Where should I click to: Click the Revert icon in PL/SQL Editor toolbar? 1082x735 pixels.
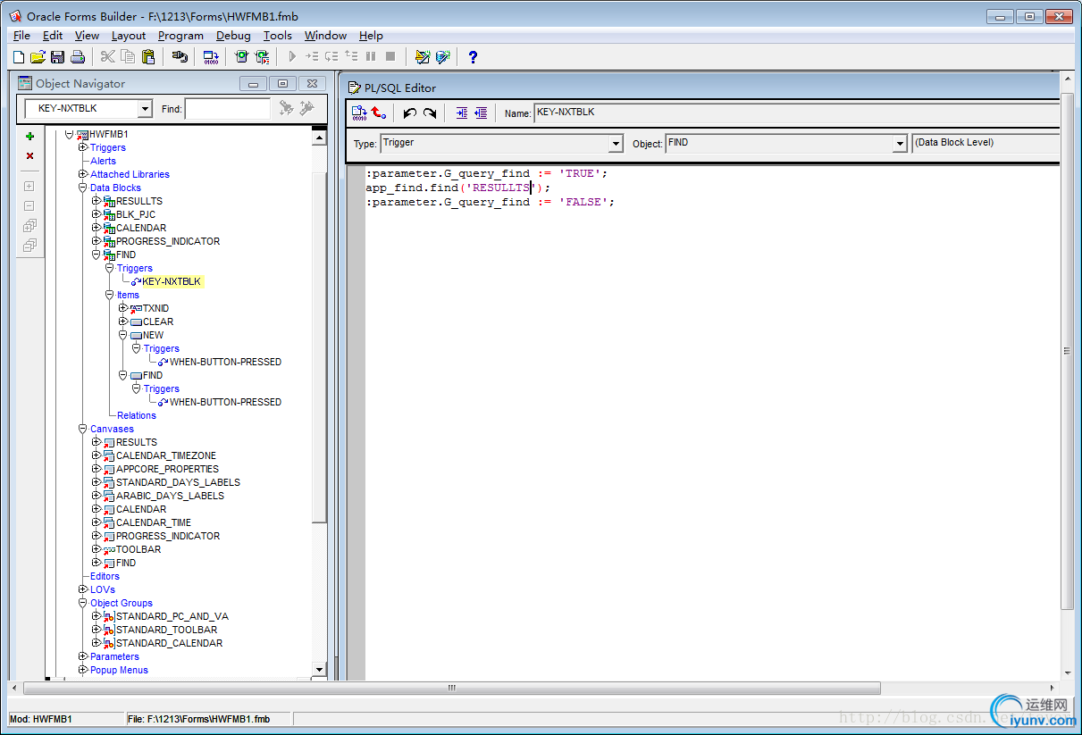coord(379,113)
